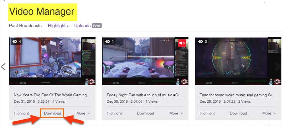Switch to the Highlights tab
The height and width of the screenshot is (126, 283).
pos(58,26)
